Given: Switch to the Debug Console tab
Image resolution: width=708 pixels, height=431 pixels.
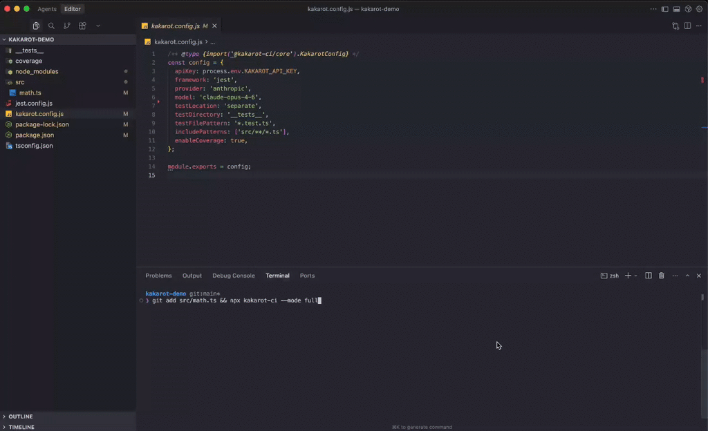Looking at the screenshot, I should [x=234, y=276].
